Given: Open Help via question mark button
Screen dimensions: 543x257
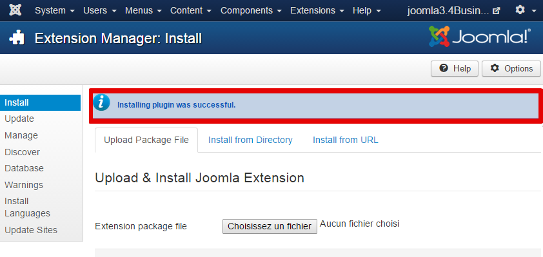Looking at the screenshot, I should (455, 68).
